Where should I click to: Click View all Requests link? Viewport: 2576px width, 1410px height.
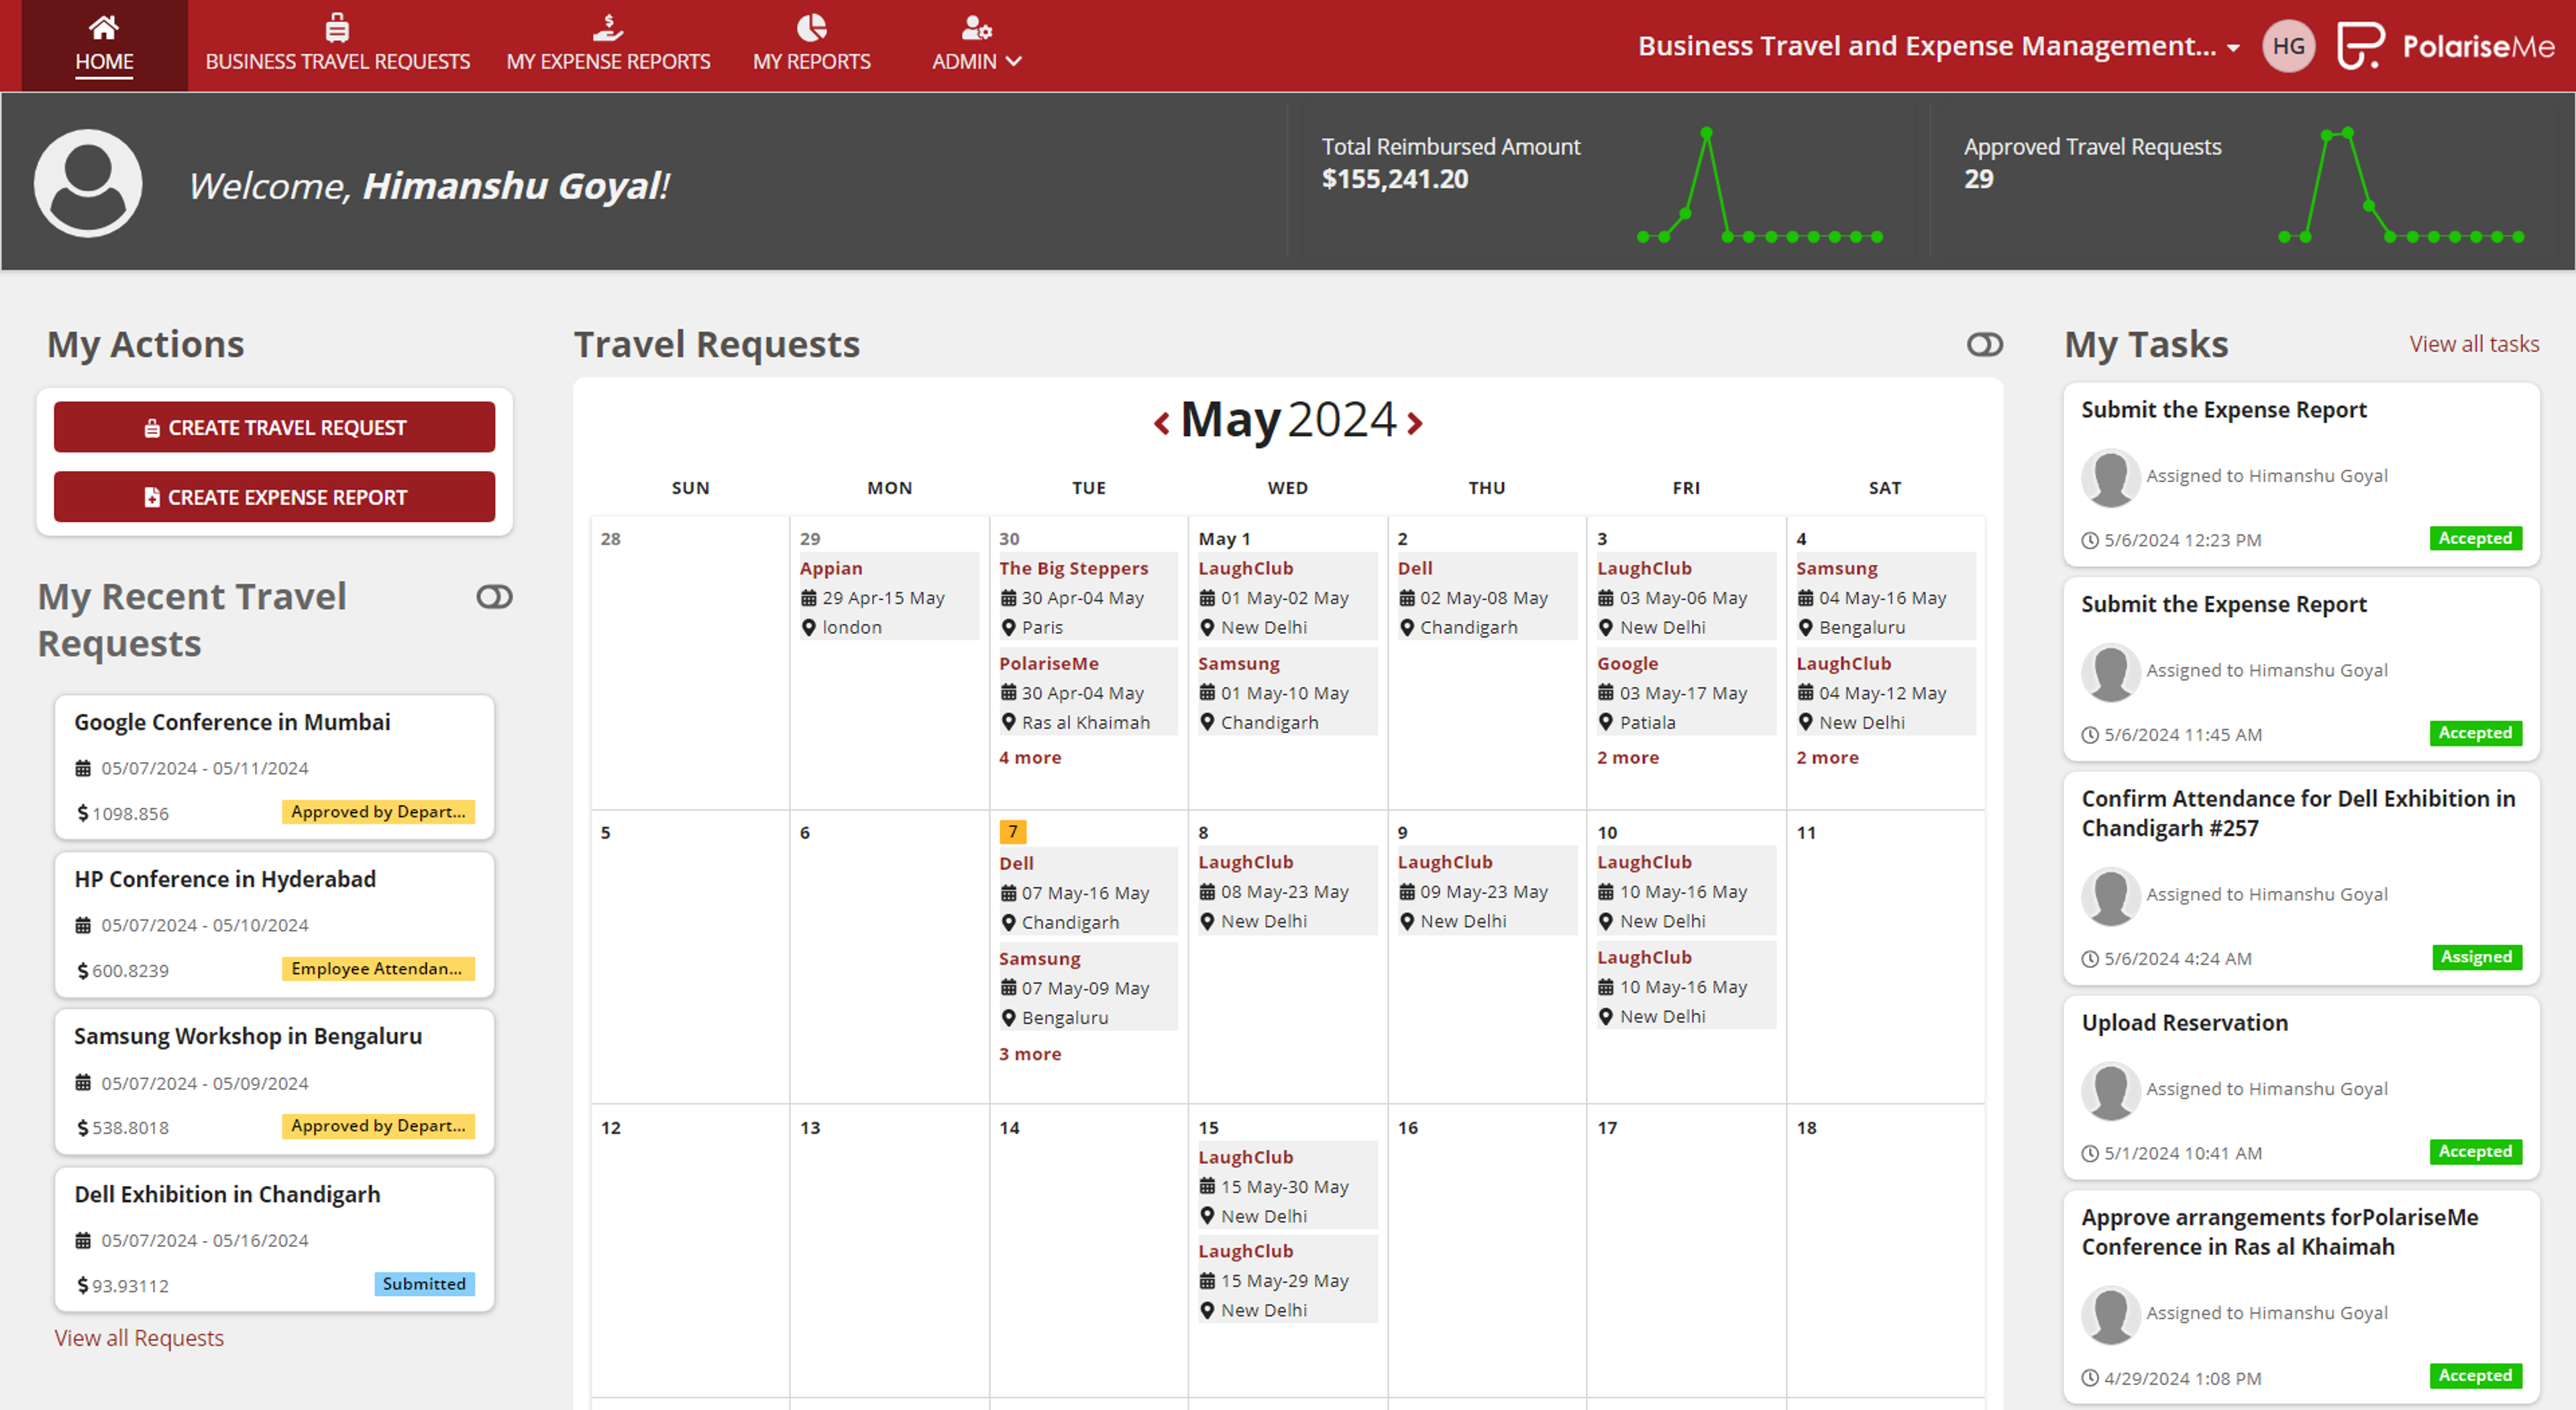[x=139, y=1338]
